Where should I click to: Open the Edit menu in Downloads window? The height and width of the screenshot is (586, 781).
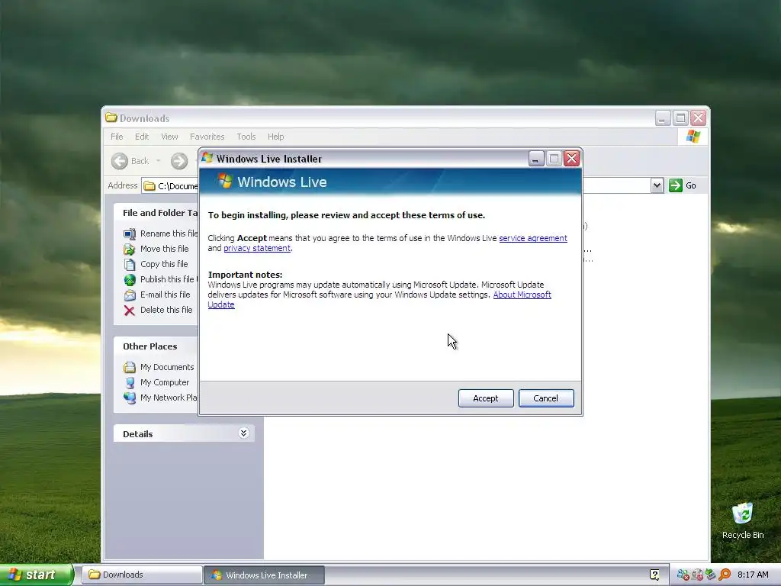pos(142,137)
